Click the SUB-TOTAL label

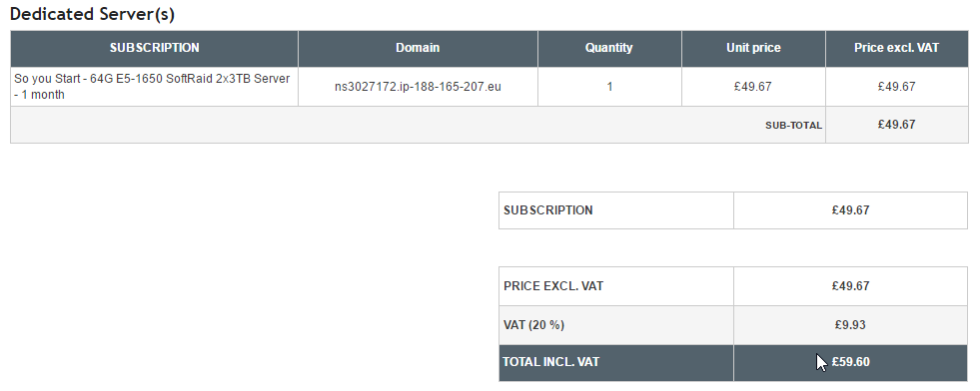[794, 126]
